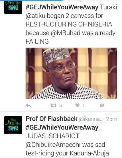Image resolution: width=122 pixels, height=158 pixels.
Task: Tap the reply arrow icon under the Atiku tweet
Action: pyautogui.click(x=28, y=105)
